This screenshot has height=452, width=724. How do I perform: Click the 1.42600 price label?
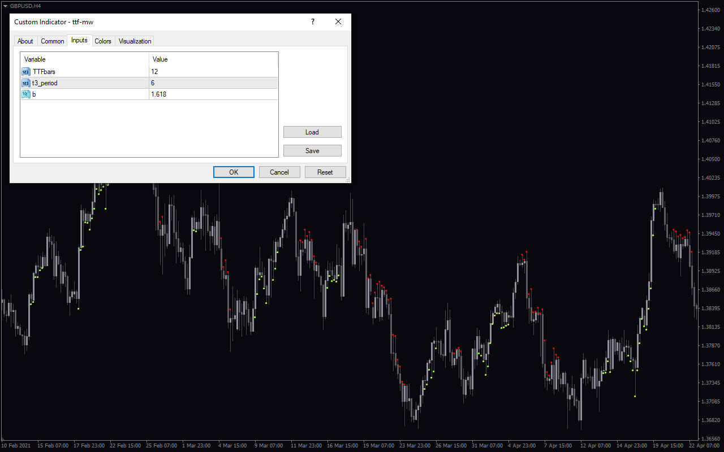coord(710,10)
